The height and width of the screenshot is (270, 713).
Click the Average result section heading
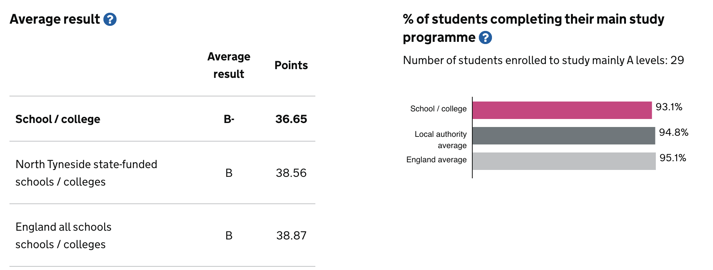[55, 19]
